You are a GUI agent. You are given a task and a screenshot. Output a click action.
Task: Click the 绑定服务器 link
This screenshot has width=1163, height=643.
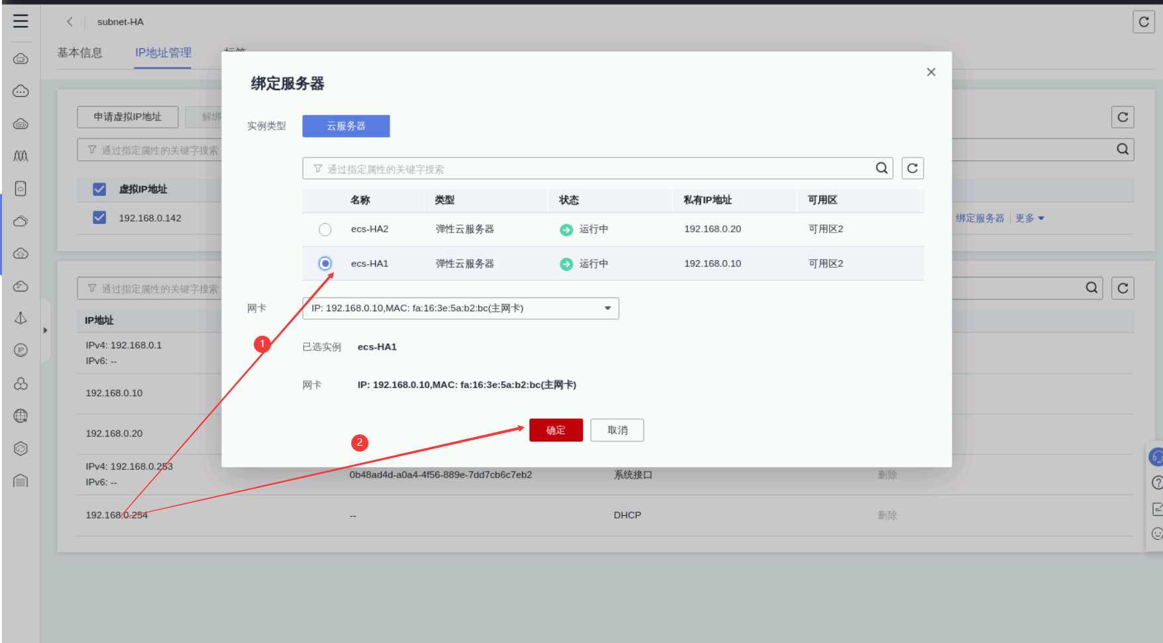(980, 219)
